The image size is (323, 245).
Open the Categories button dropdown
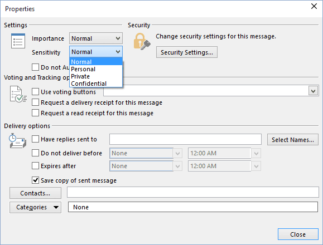[35, 207]
